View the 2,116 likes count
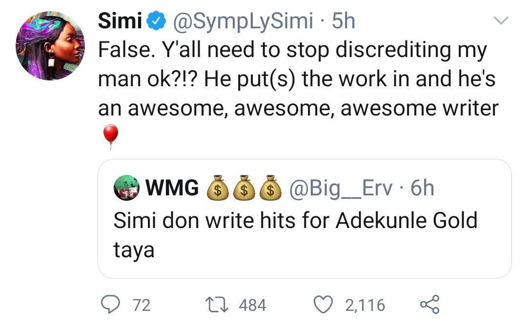Image resolution: width=527 pixels, height=324 pixels. click(x=365, y=305)
